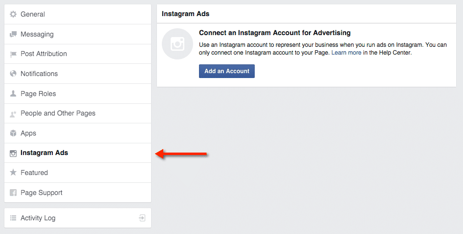Click the Page Support Facebook icon

(13, 193)
